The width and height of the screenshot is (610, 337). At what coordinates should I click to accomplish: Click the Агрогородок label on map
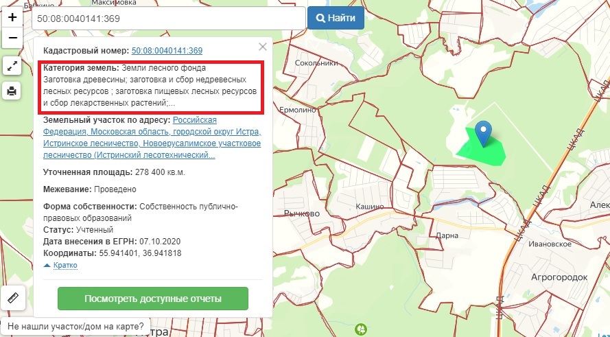tap(559, 277)
